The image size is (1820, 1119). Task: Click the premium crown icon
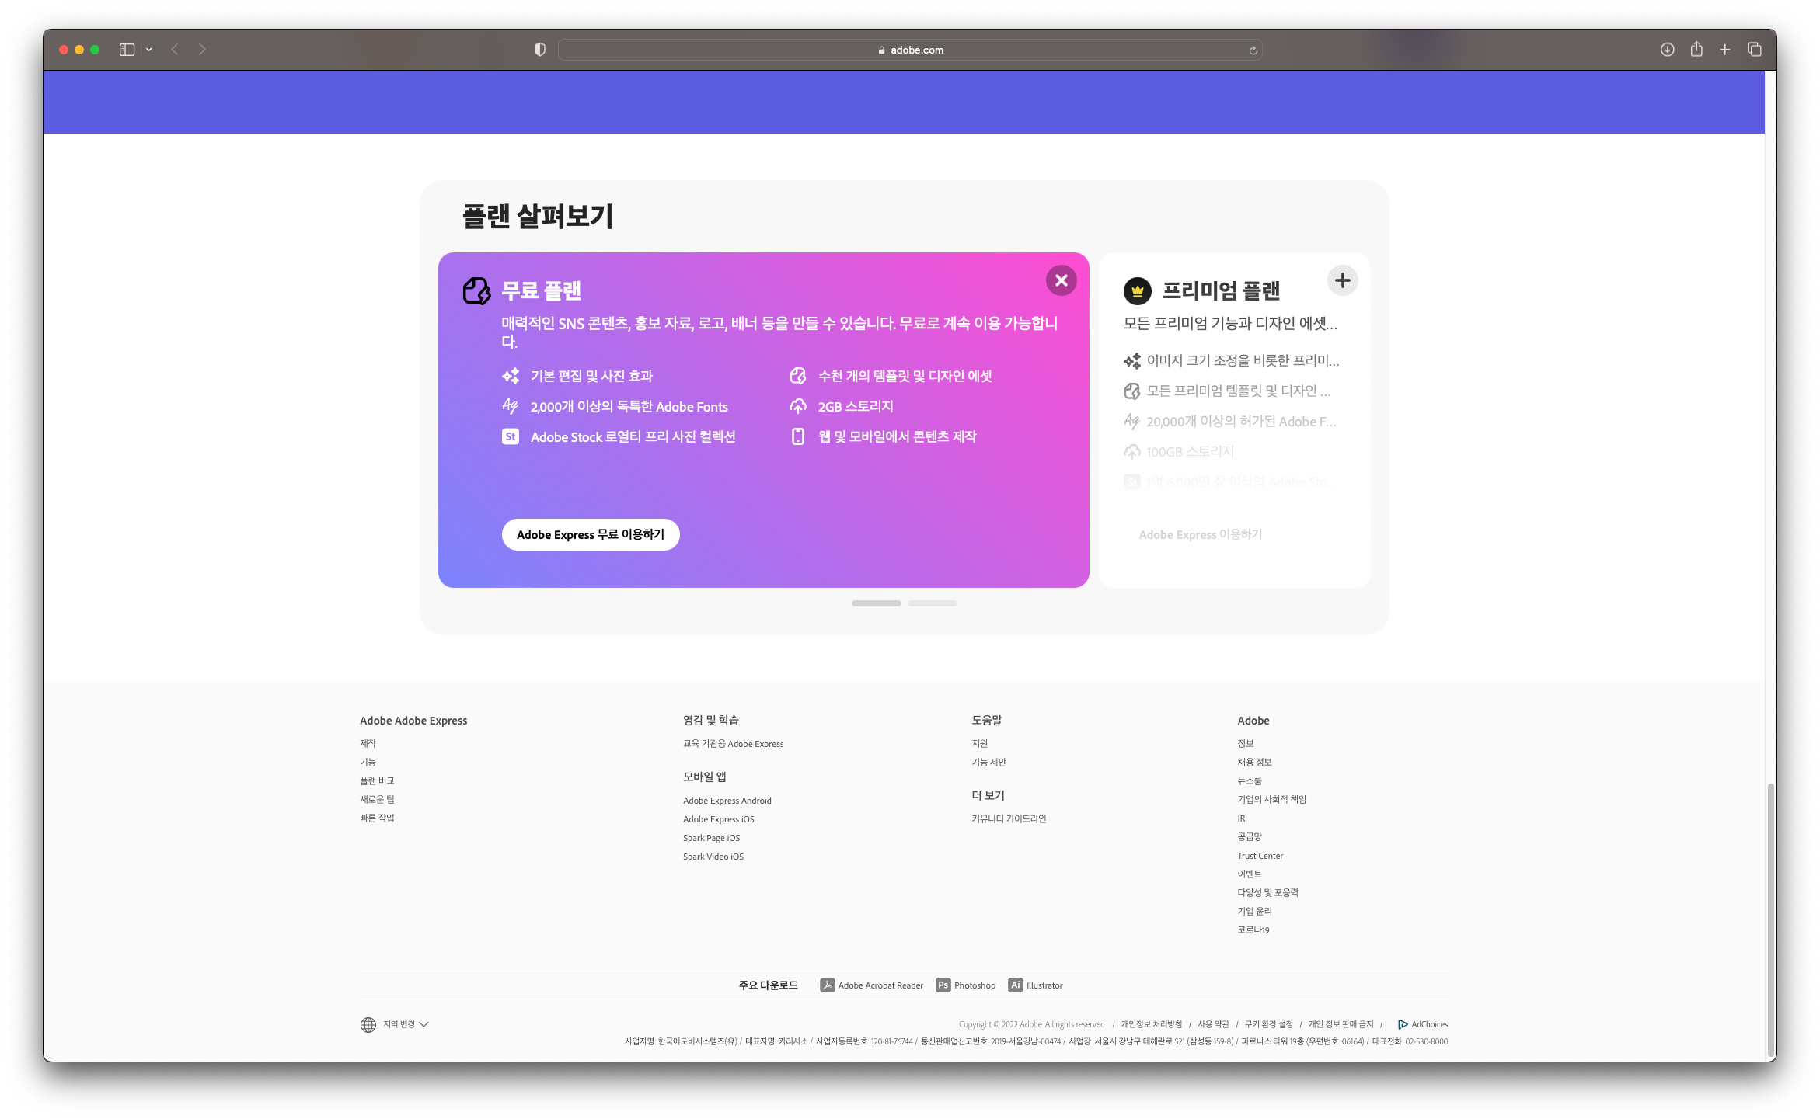click(x=1137, y=291)
